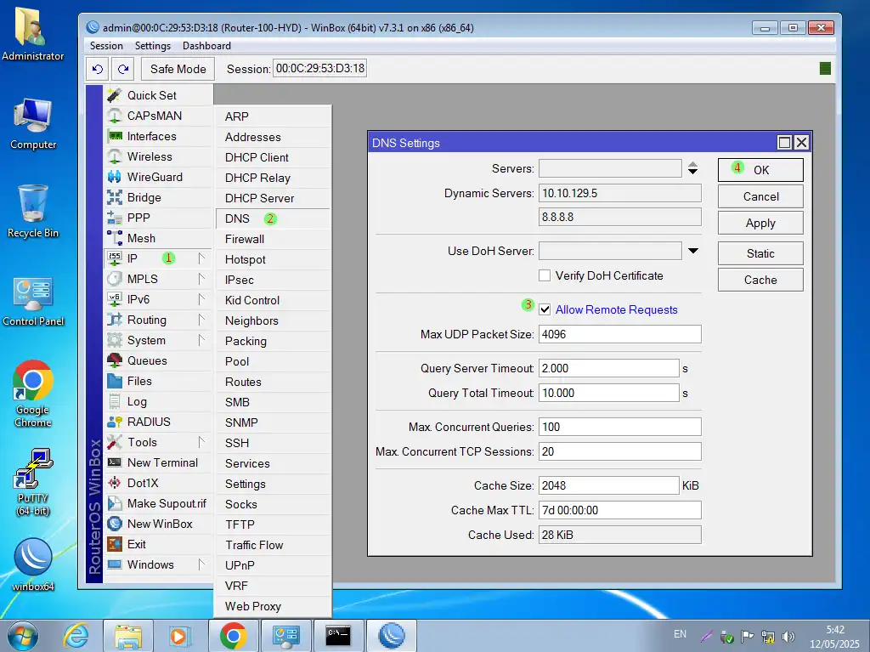Viewport: 870px width, 652px height.
Task: Expand the Routing submenu arrow
Action: [202, 320]
